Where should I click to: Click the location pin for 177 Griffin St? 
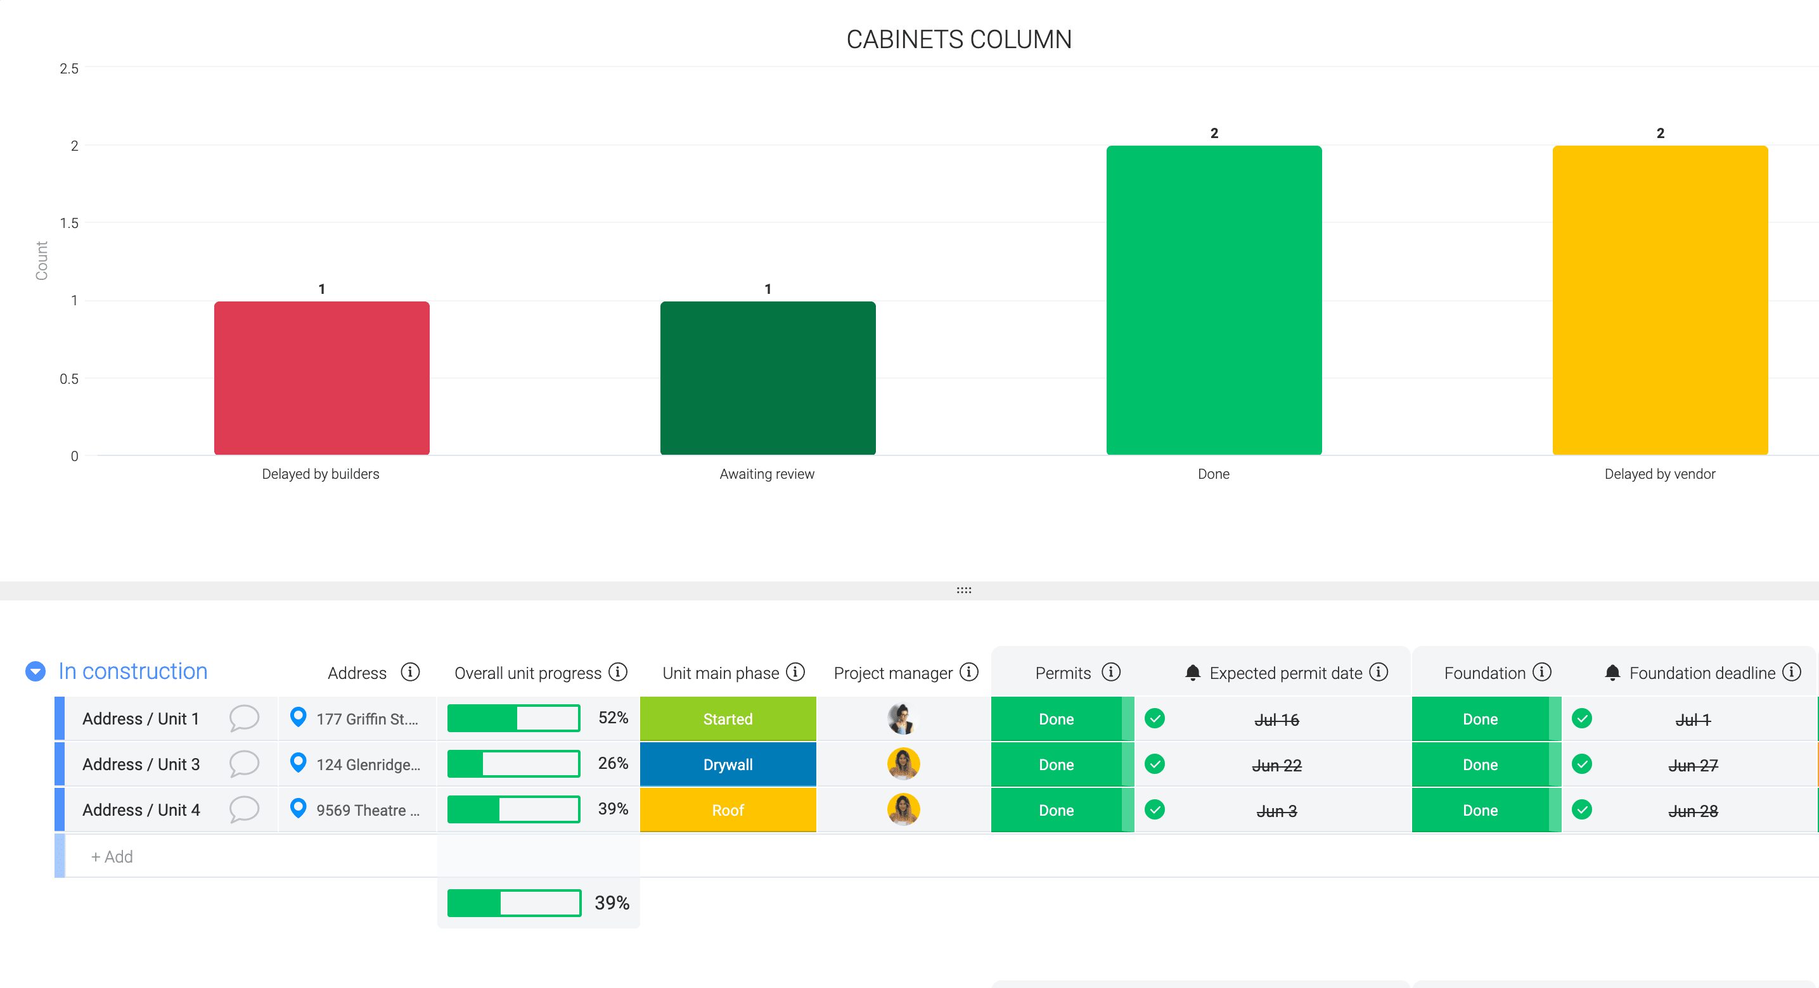[299, 718]
